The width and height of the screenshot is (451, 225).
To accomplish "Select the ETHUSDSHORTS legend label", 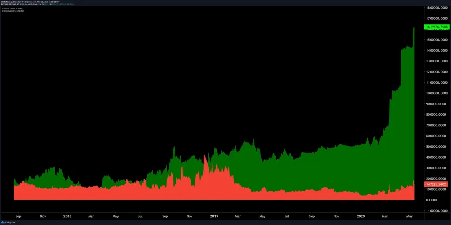I will [12, 12].
